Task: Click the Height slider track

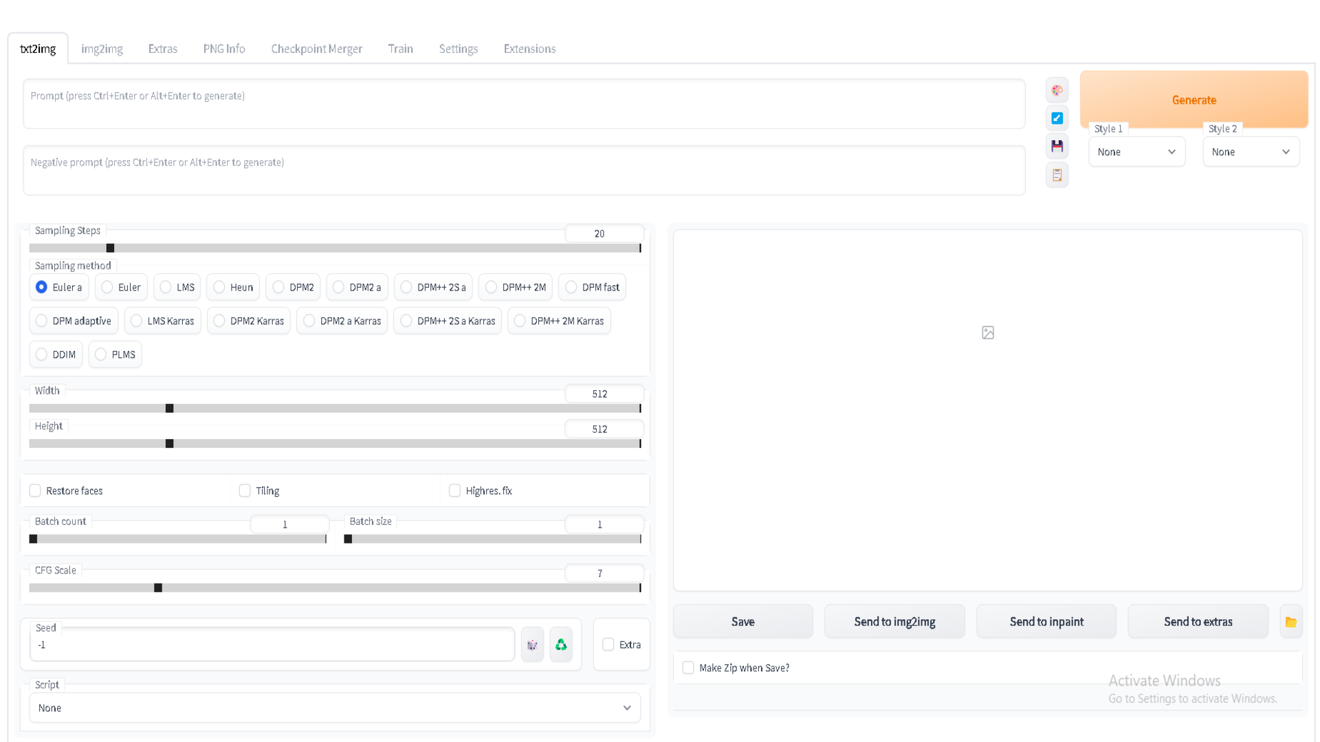Action: pyautogui.click(x=335, y=444)
